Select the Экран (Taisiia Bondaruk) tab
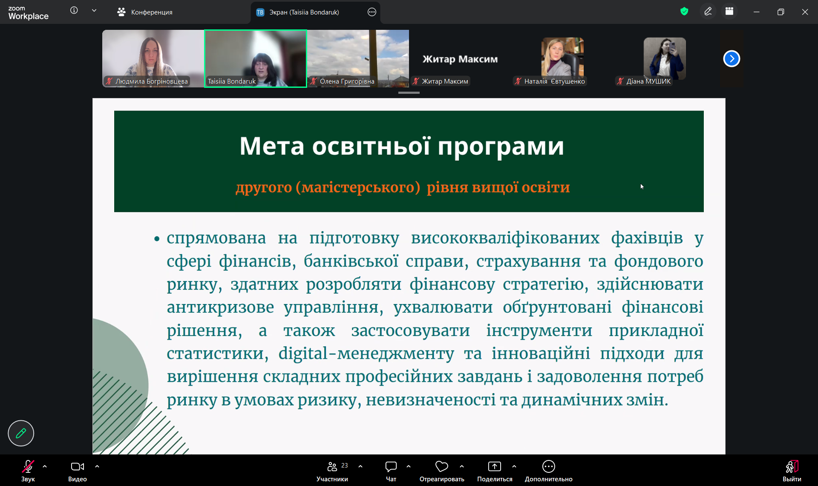This screenshot has height=486, width=818. (x=304, y=12)
